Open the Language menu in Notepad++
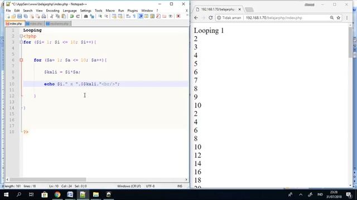The height and width of the screenshot is (200, 357). tap(70, 11)
